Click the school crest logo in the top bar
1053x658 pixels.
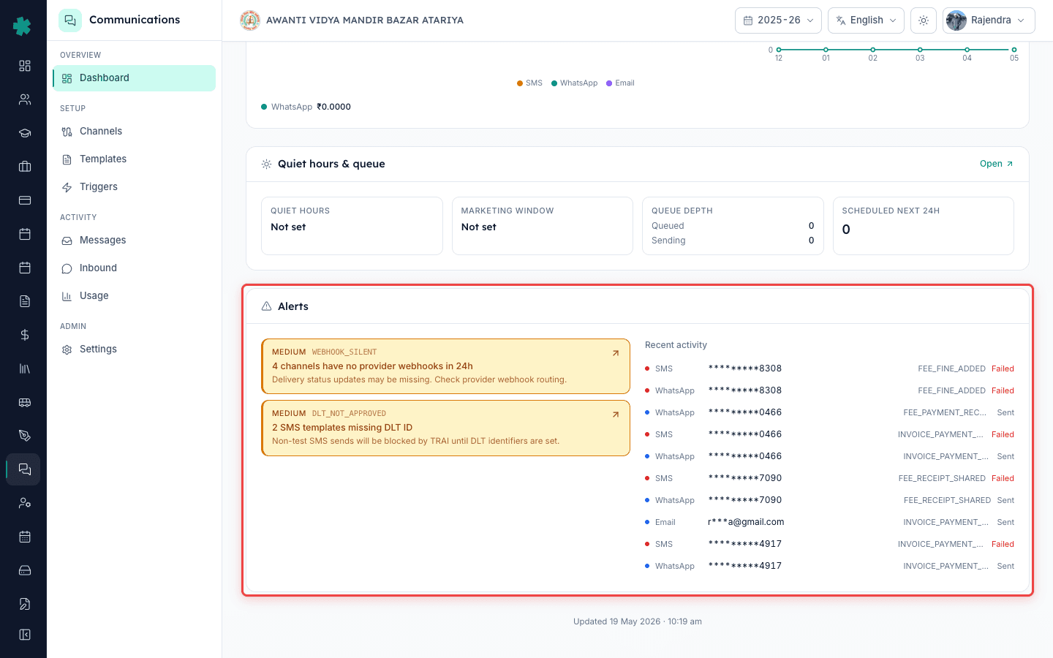[250, 20]
